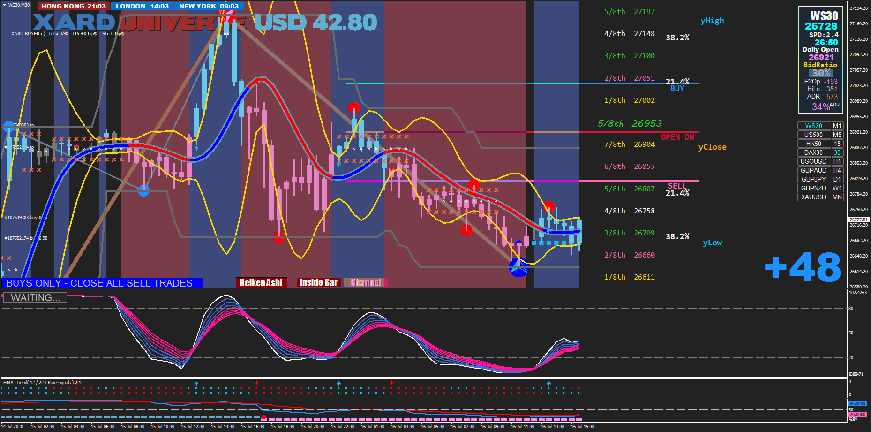This screenshot has width=871, height=432.
Task: Switch chart to WS30 symbol
Action: point(814,126)
